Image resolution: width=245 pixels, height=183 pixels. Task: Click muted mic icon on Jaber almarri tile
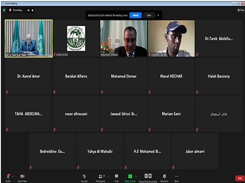pyautogui.click(x=173, y=167)
